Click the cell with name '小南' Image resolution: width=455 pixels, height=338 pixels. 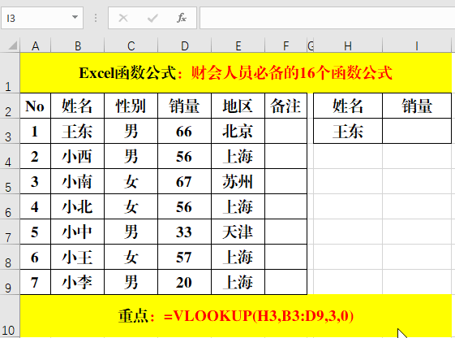tap(78, 181)
